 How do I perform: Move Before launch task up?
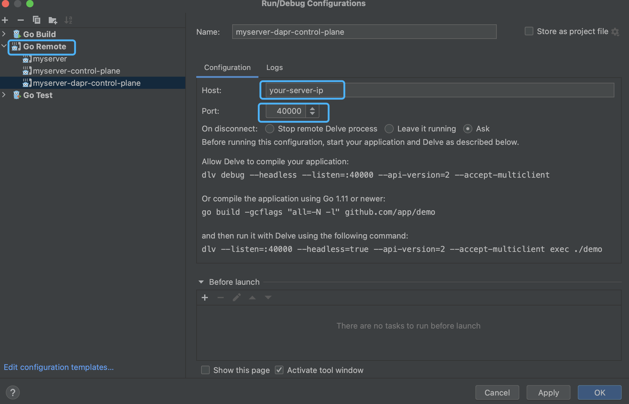click(252, 298)
